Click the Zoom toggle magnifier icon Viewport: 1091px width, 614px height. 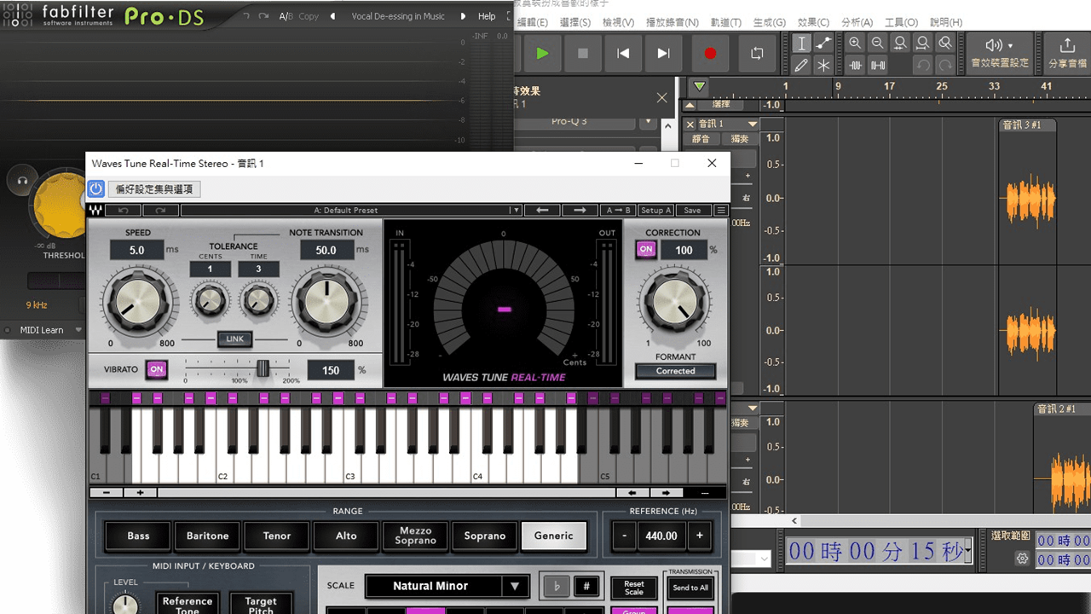pyautogui.click(x=944, y=43)
